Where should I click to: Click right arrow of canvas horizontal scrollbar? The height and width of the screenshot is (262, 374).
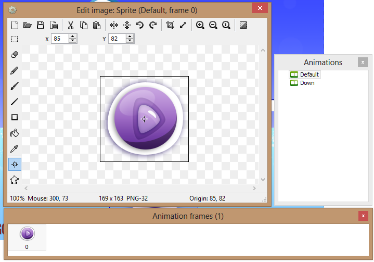click(254, 189)
